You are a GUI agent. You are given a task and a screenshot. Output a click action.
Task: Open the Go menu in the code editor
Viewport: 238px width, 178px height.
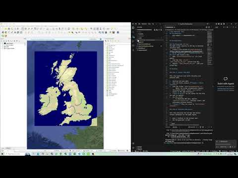click(x=153, y=24)
